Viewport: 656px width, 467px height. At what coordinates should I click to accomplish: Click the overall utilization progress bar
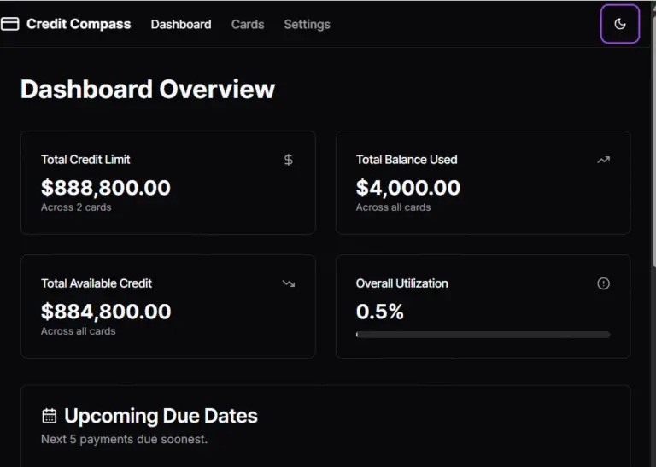(483, 335)
